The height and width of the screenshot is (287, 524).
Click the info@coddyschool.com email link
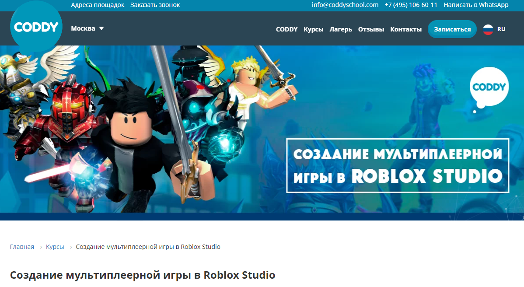click(345, 5)
